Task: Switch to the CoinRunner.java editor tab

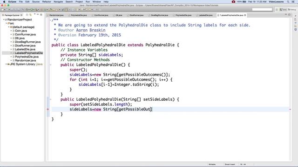Action: (101, 15)
